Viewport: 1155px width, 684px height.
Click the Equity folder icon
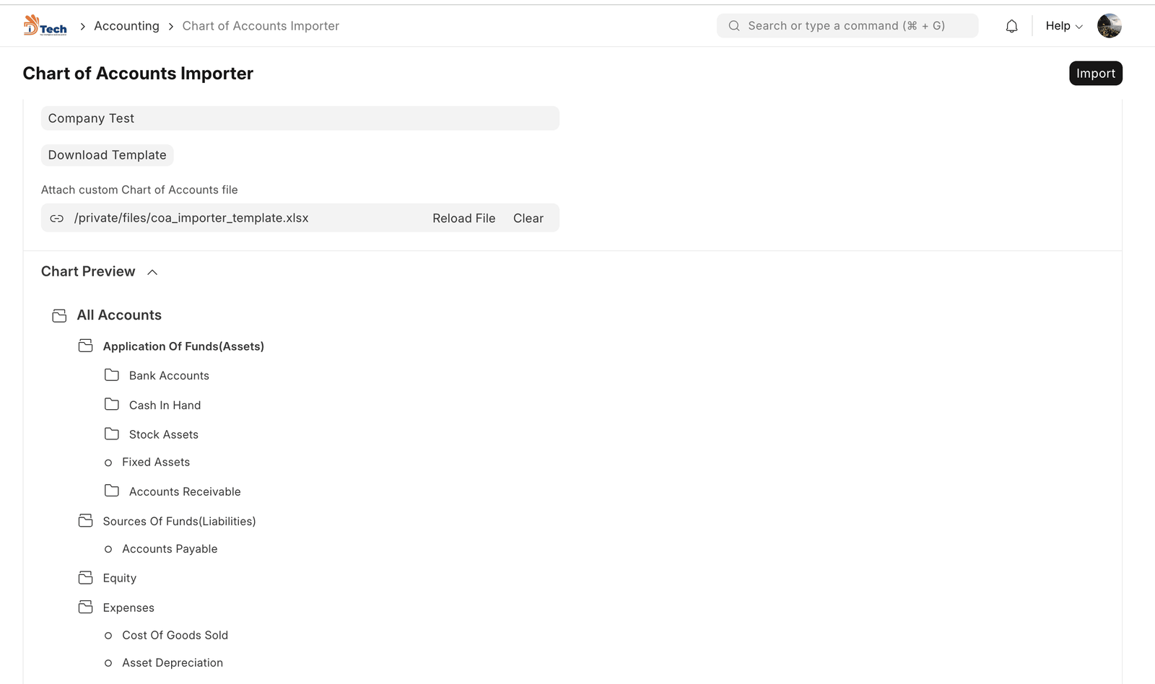pos(85,578)
